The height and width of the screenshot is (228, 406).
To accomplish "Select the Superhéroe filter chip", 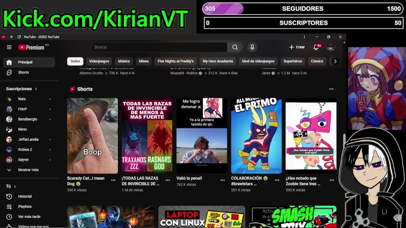I will pos(293,61).
